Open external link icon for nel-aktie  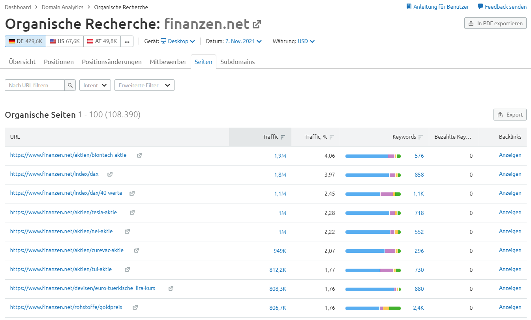(x=127, y=232)
